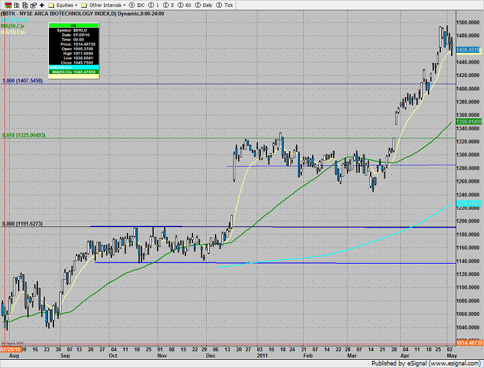
Task: Click the cyan 1226.49652 MA price marker
Action: (469, 203)
